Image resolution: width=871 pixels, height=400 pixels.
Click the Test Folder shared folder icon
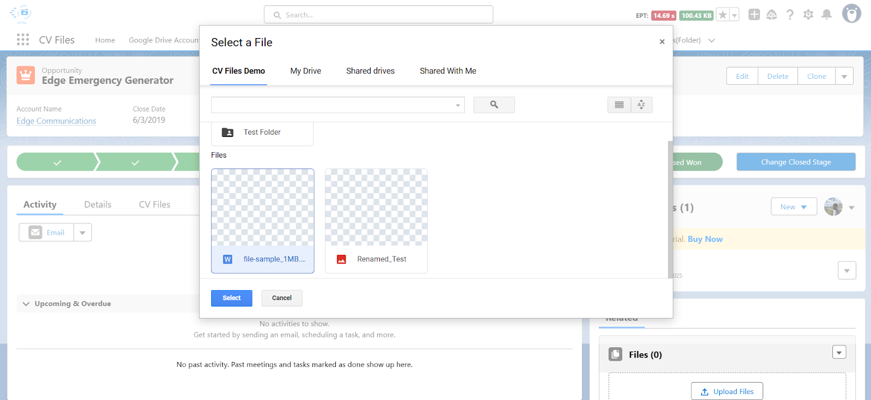click(x=228, y=133)
